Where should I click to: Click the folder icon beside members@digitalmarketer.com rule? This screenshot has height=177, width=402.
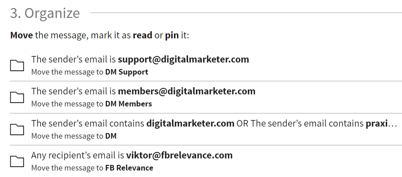coord(17,97)
